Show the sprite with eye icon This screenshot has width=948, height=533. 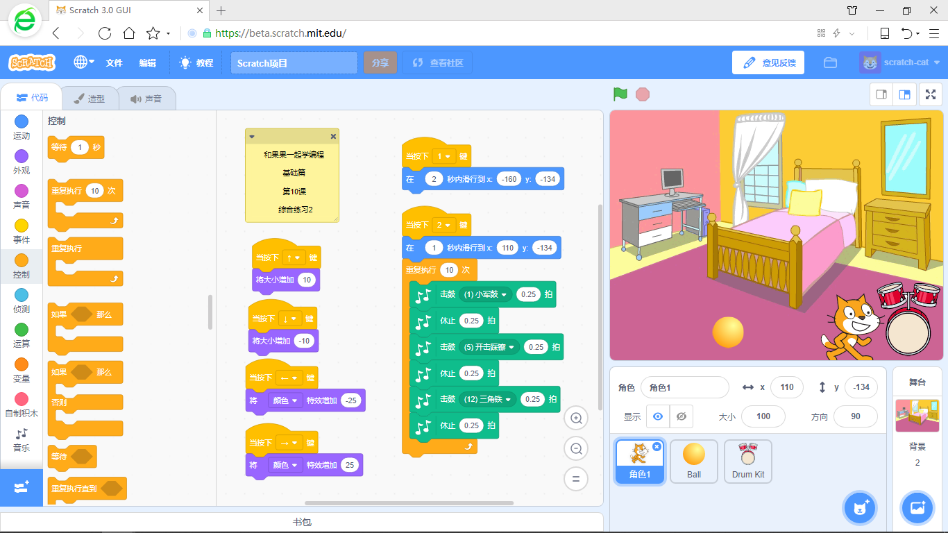click(658, 416)
